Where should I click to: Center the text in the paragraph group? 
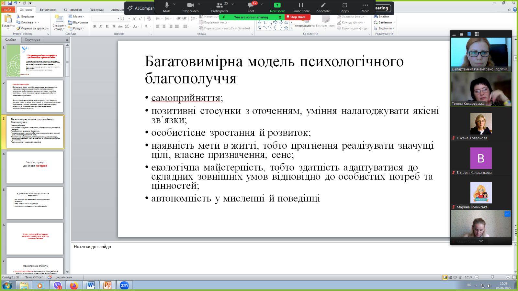164,27
